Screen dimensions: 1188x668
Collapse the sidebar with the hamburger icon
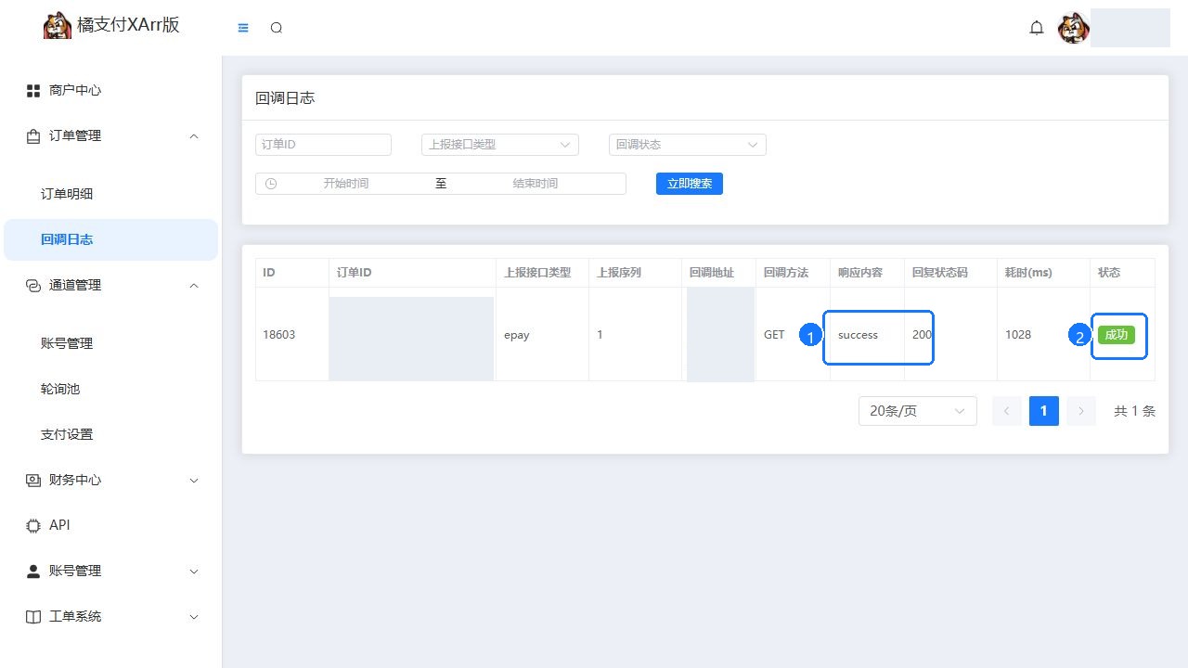[x=243, y=28]
